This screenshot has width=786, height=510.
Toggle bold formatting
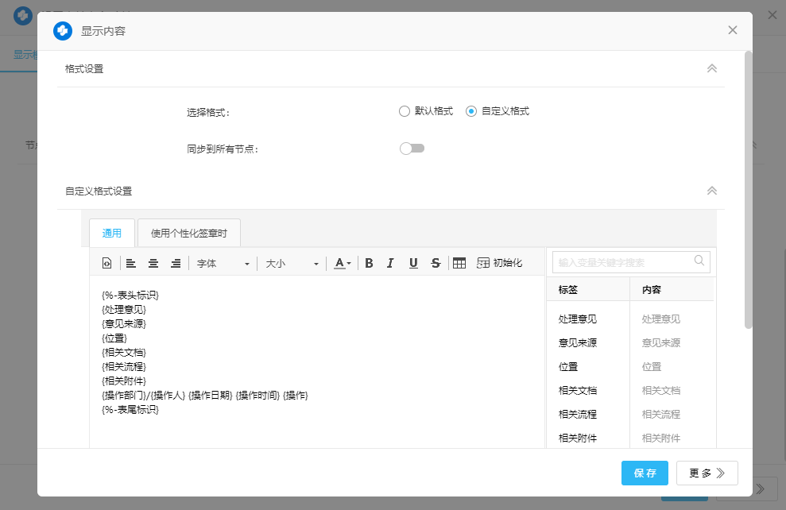coord(369,264)
